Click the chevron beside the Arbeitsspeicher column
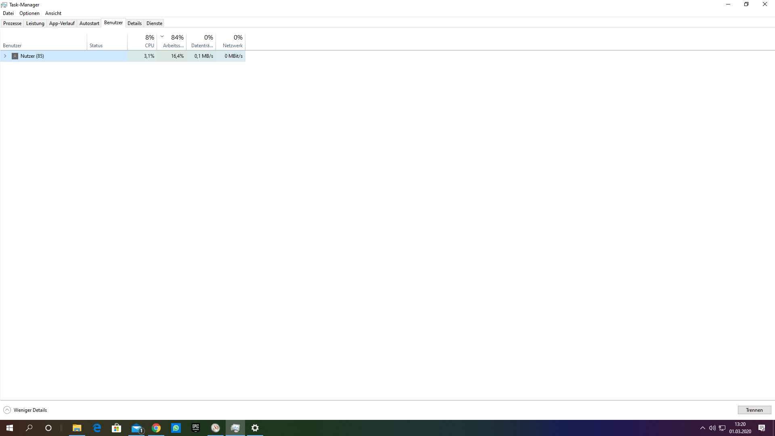The width and height of the screenshot is (775, 436). pos(162,36)
